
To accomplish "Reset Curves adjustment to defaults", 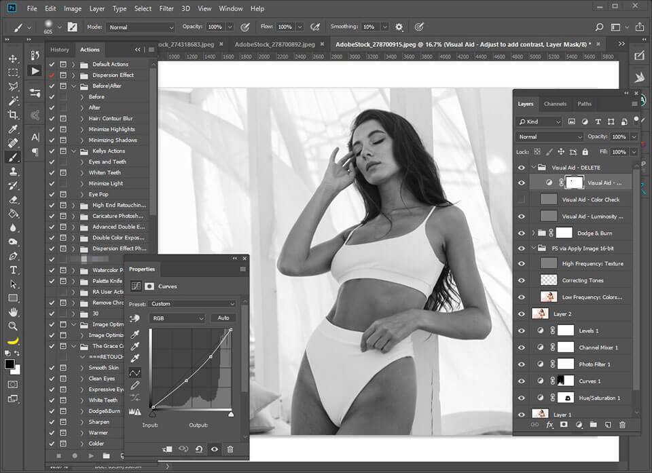I will point(198,449).
